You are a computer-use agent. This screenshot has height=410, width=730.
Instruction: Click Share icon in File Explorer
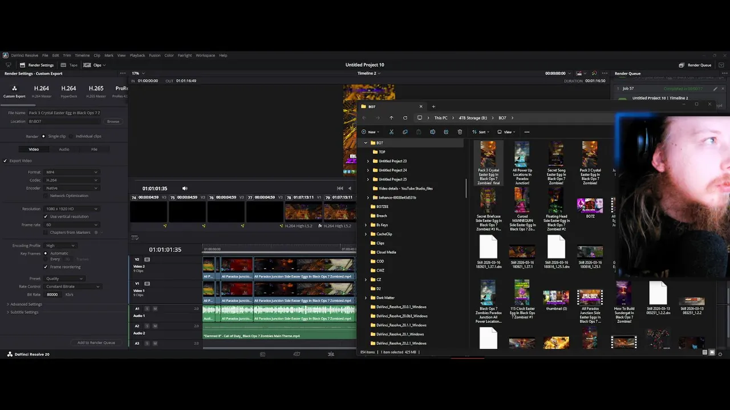[x=446, y=132]
